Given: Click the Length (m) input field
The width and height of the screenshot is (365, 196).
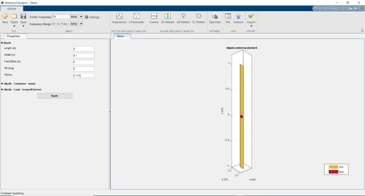Looking at the screenshot, I should (84, 49).
